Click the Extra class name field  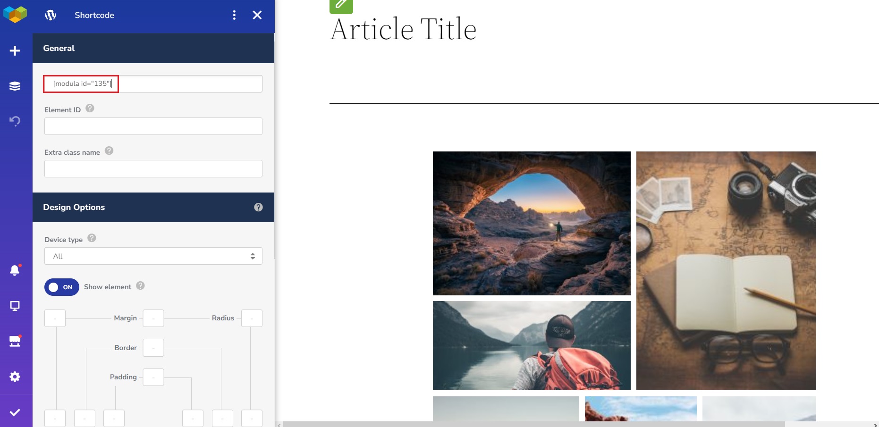click(x=153, y=169)
